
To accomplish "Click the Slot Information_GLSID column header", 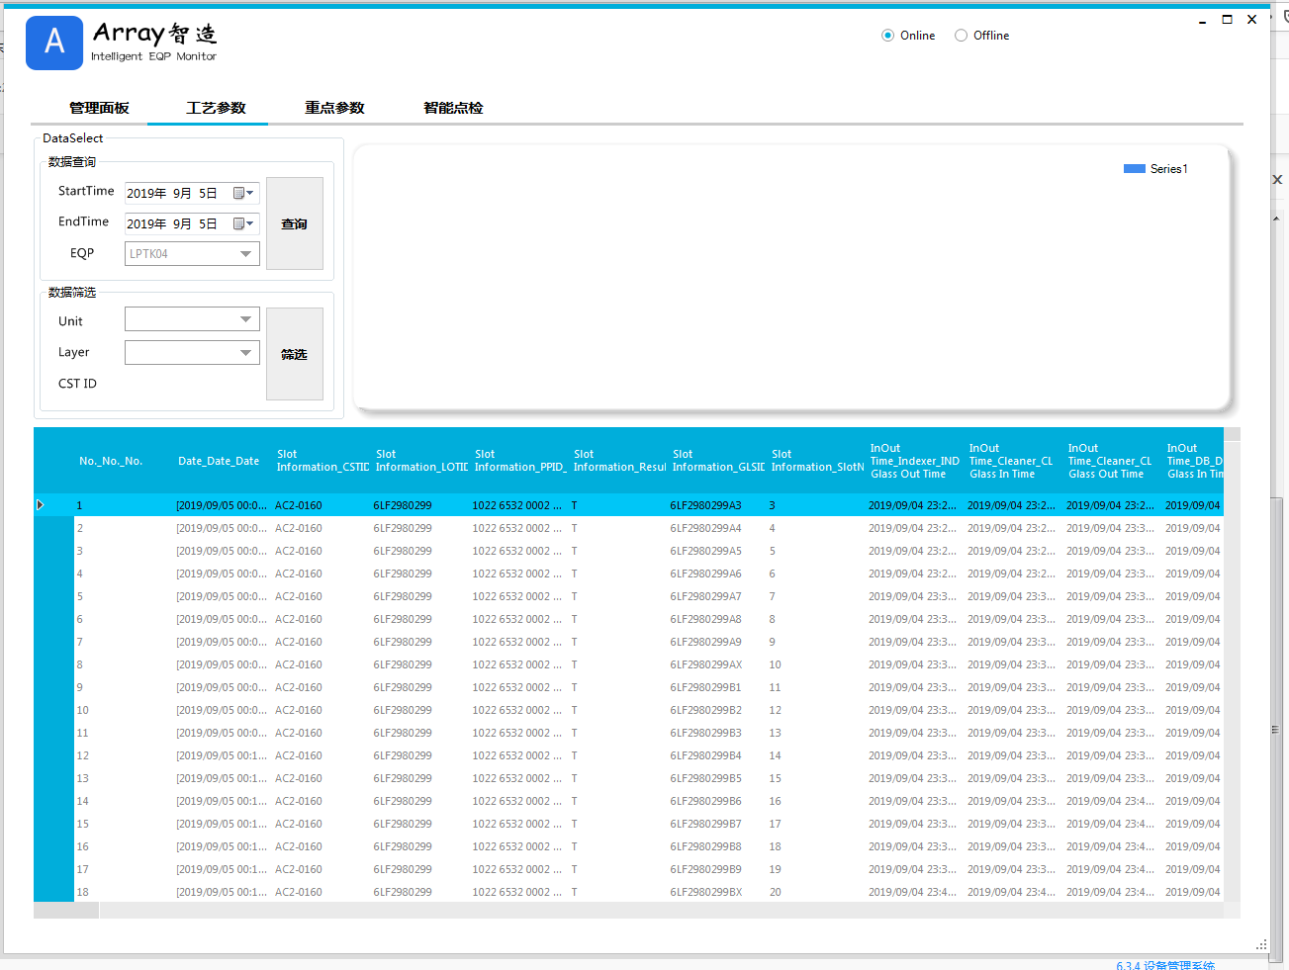I will [x=718, y=461].
